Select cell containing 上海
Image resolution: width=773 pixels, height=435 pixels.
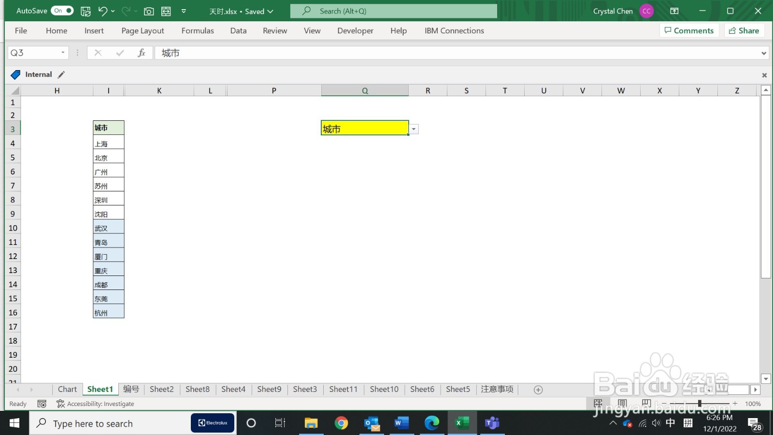point(109,143)
